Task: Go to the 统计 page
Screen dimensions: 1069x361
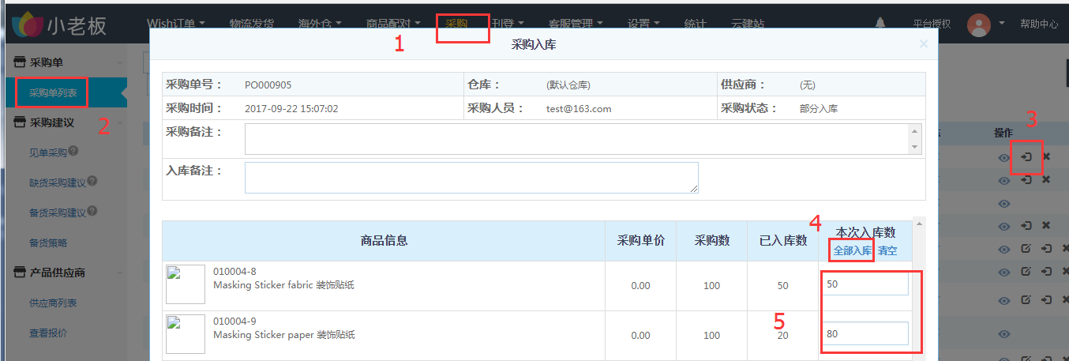Action: (x=696, y=24)
